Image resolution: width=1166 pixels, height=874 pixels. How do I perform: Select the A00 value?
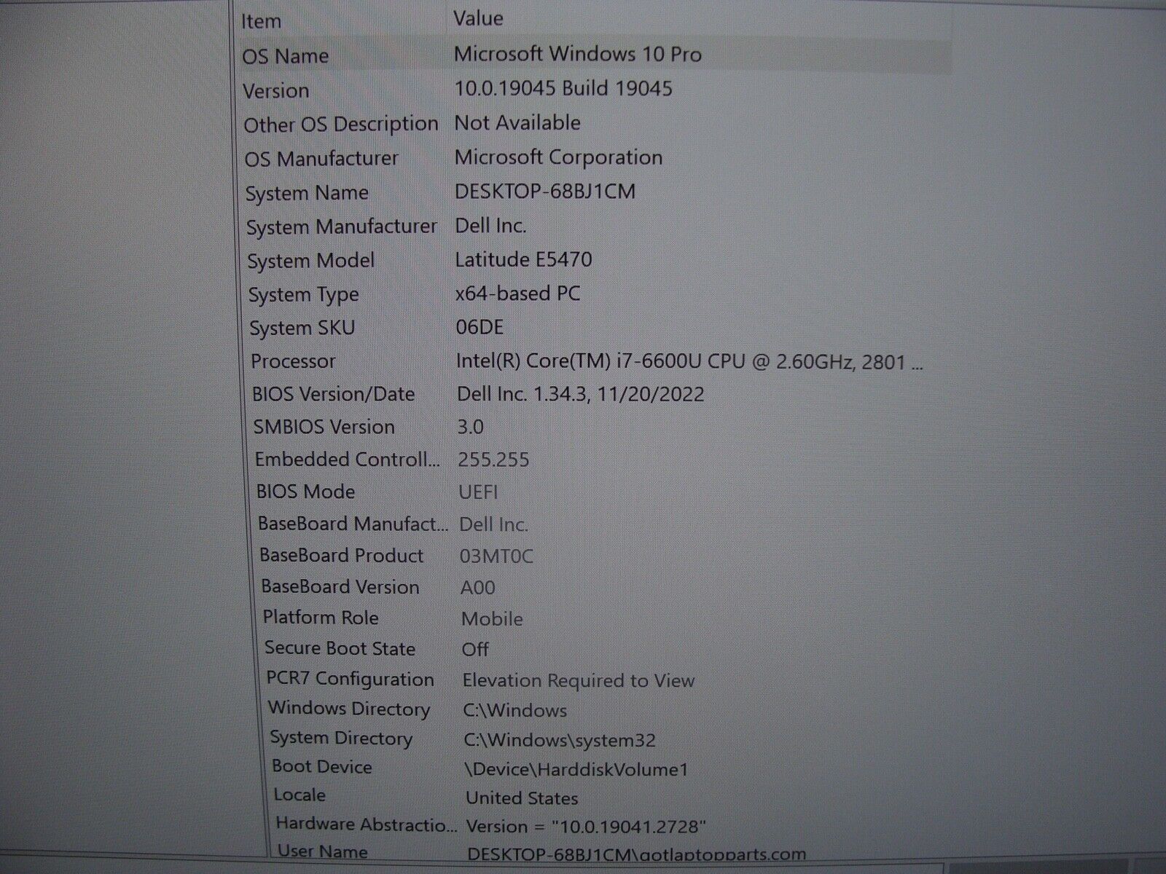[478, 588]
